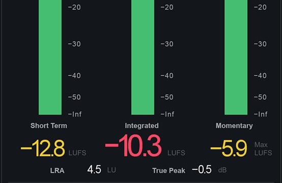Click the Short Term green meter bar
This screenshot has height=183, width=282.
click(50, 57)
